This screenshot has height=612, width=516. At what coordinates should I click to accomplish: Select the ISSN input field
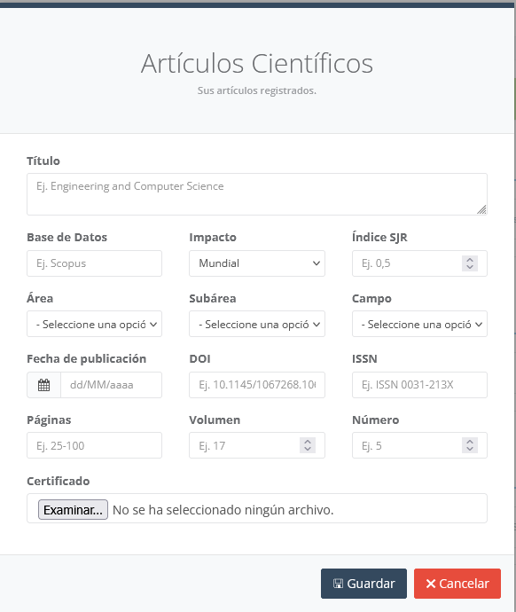[x=419, y=385]
